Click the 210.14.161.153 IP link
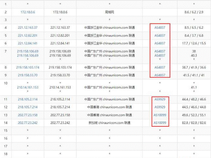Screen dimensions: 211x158 click(x=27, y=88)
